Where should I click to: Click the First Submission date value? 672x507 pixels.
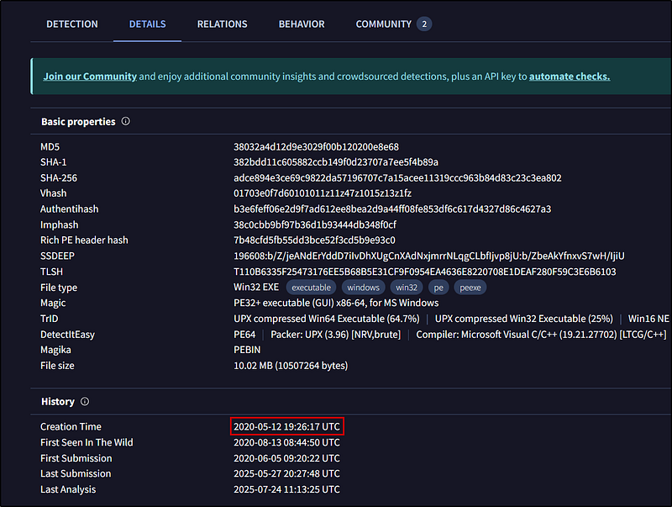coord(286,458)
